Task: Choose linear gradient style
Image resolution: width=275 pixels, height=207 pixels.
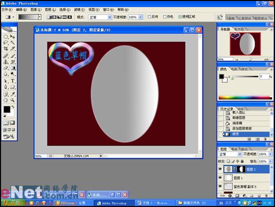Action: (x=49, y=17)
